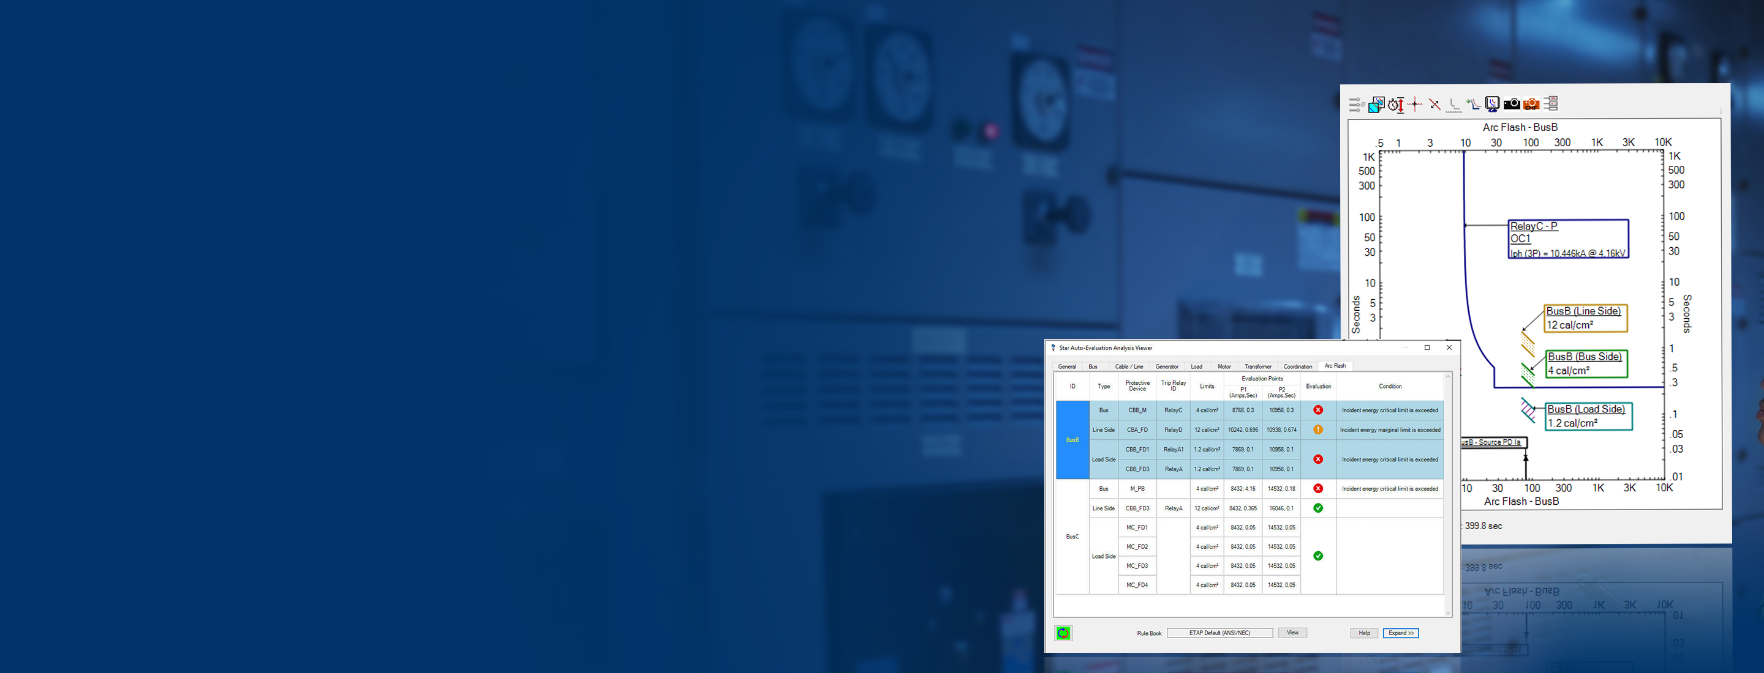Click the monitor curve display icon
The image size is (1764, 673).
tap(1492, 103)
